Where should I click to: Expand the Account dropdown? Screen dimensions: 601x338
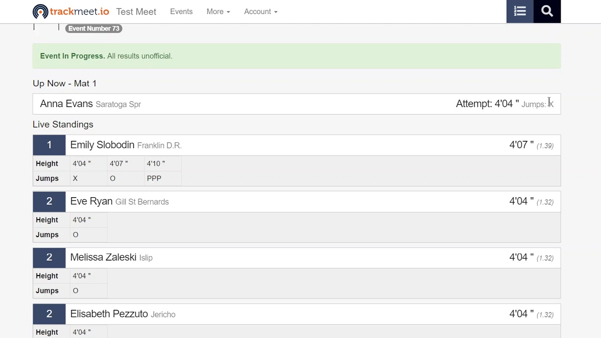[x=261, y=12]
